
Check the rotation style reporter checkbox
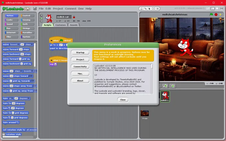(4, 134)
